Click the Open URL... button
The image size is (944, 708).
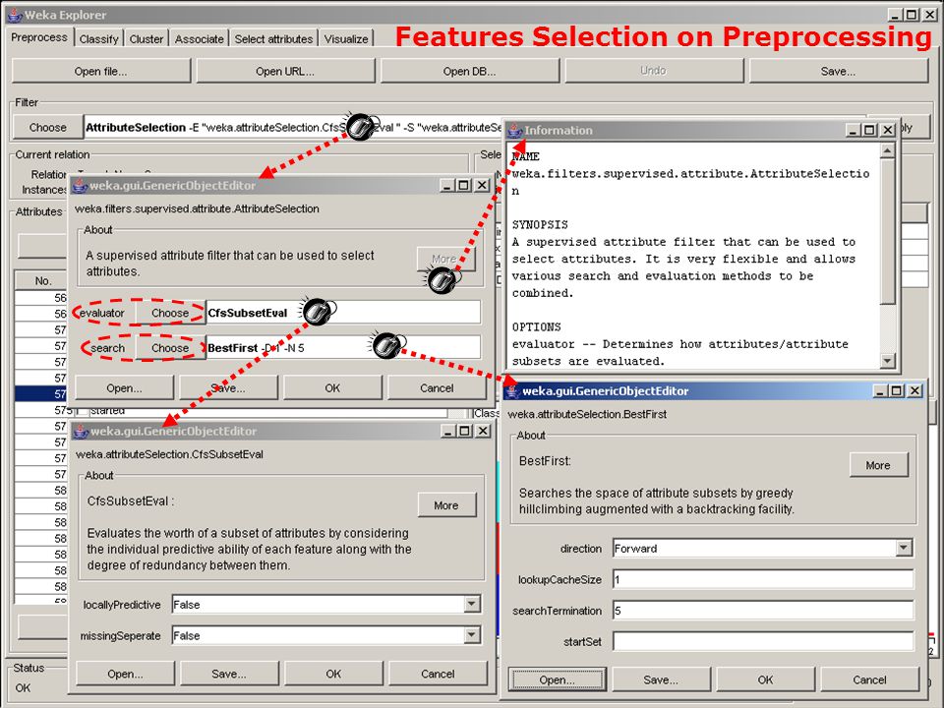[x=285, y=71]
